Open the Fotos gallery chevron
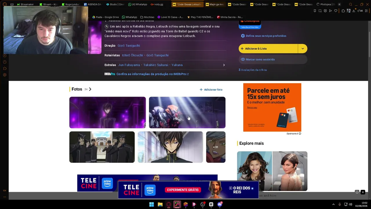Viewport: 371px width, 209px height. [90, 89]
